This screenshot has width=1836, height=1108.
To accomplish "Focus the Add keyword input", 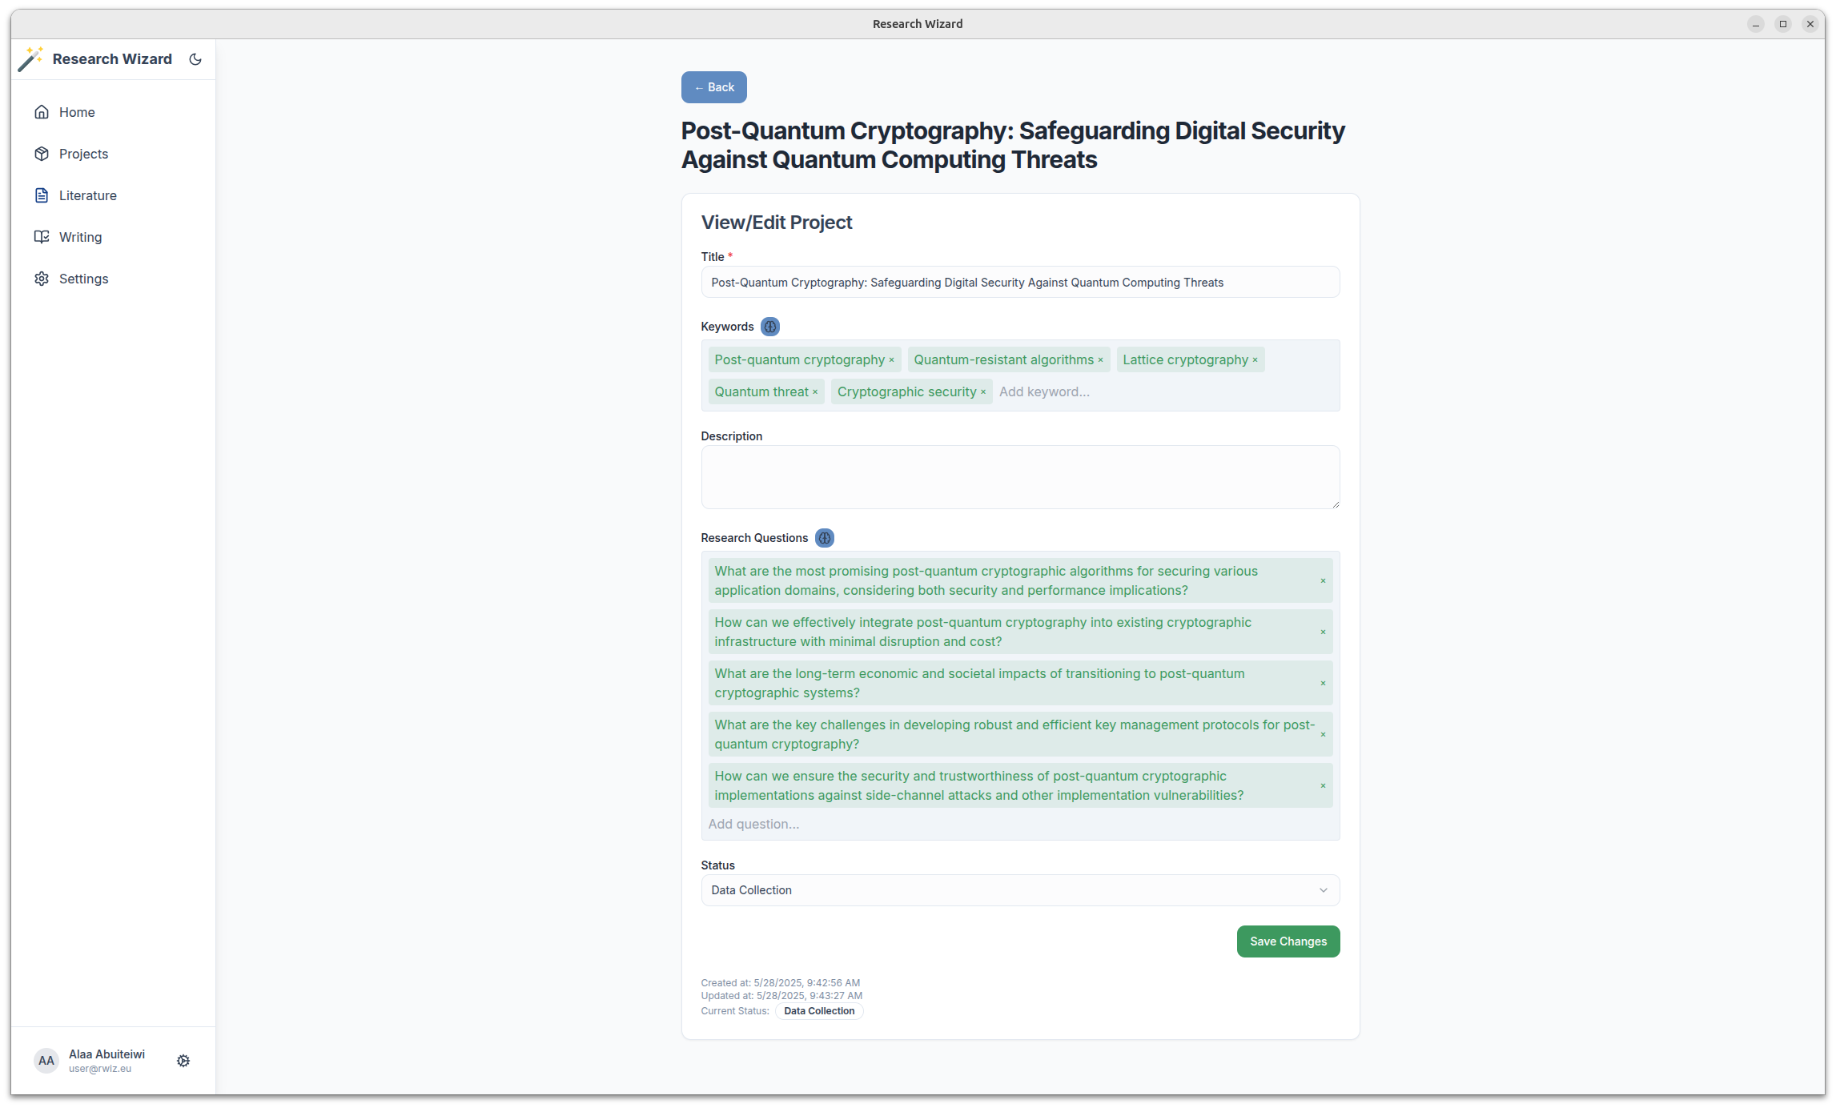I will click(1164, 392).
